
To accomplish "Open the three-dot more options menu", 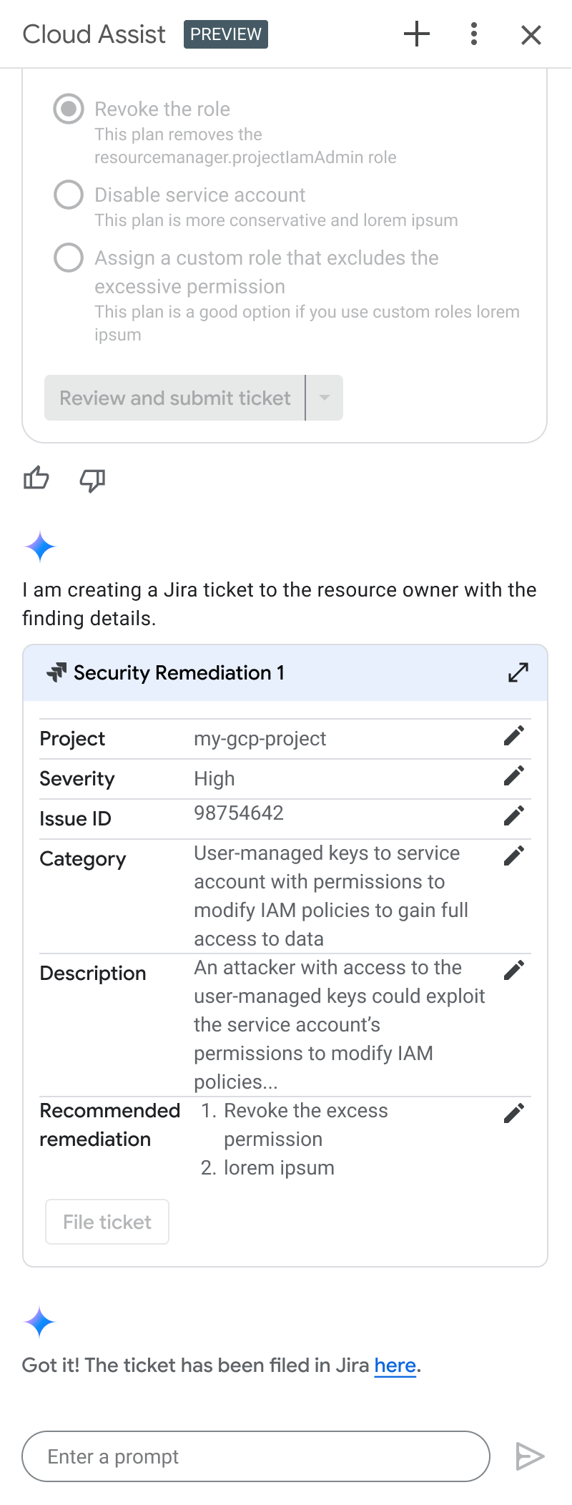I will [x=474, y=34].
